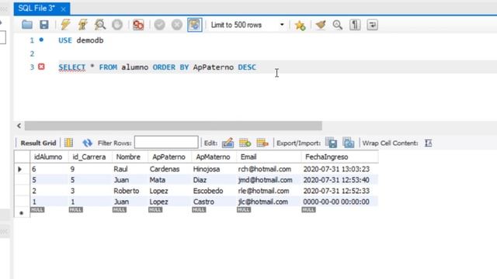Sort by ApPaterno column header

(169, 157)
